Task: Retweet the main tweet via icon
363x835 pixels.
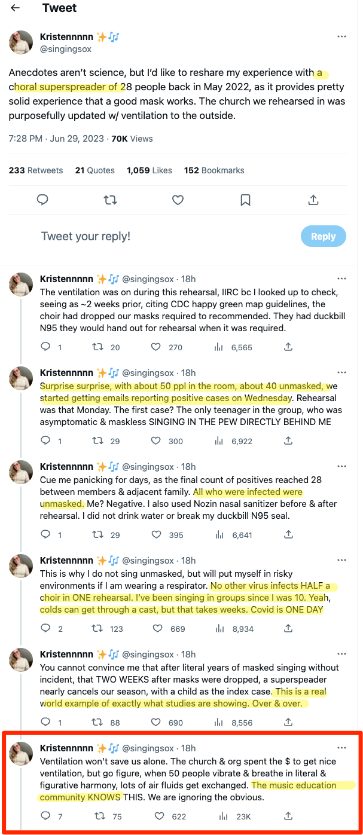Action: [110, 200]
